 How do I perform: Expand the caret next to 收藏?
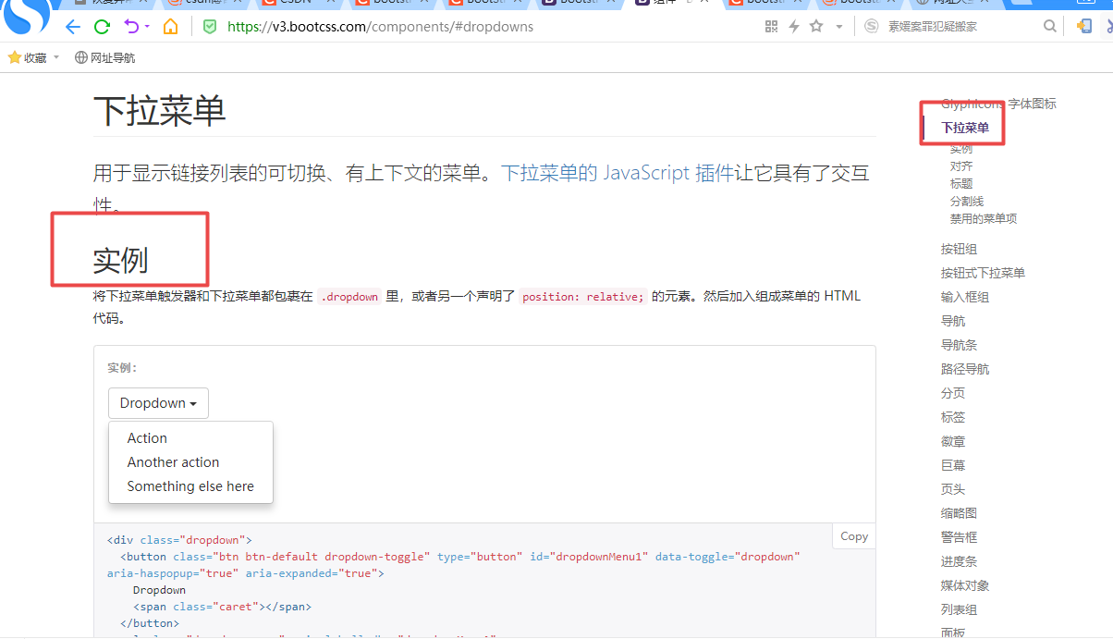pyautogui.click(x=56, y=57)
